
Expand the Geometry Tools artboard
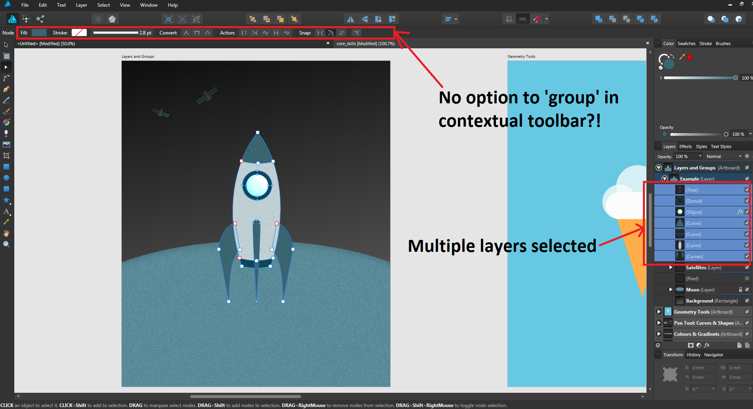(x=659, y=312)
